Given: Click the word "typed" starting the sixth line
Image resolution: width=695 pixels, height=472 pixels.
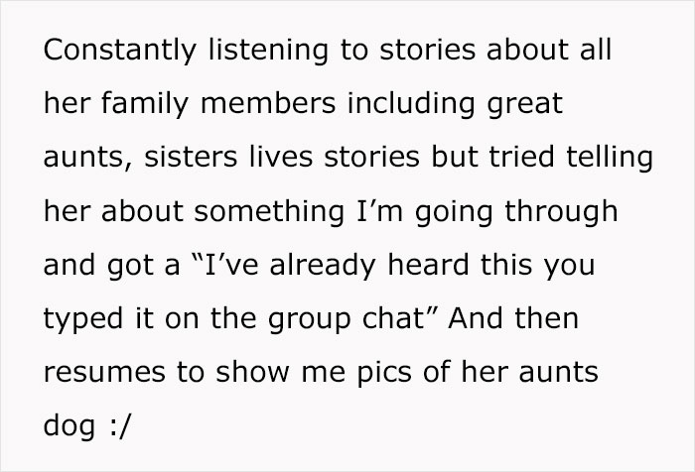Looking at the screenshot, I should (x=77, y=320).
